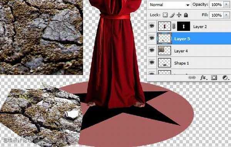231x147 pixels.
Task: Click the Opacity 100% value field
Action: pyautogui.click(x=216, y=5)
